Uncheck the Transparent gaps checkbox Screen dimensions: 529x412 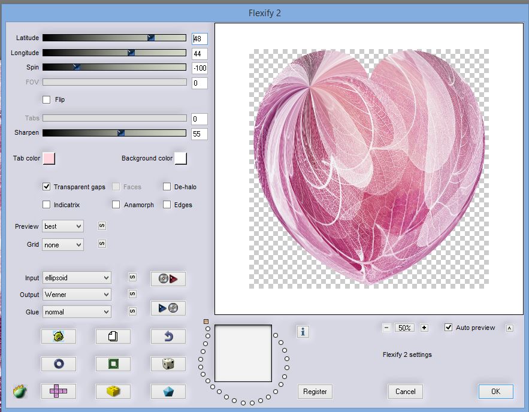47,187
